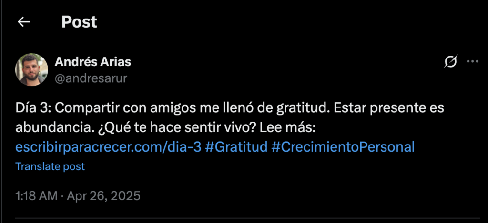Click the Apr 26, 2025 date
The width and height of the screenshot is (488, 223).
pos(104,195)
